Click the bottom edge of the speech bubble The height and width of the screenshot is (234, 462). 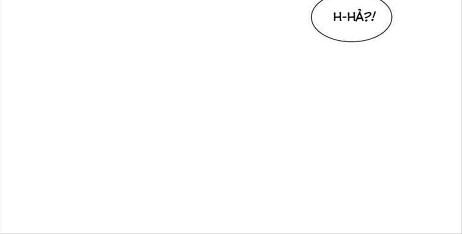coord(352,42)
